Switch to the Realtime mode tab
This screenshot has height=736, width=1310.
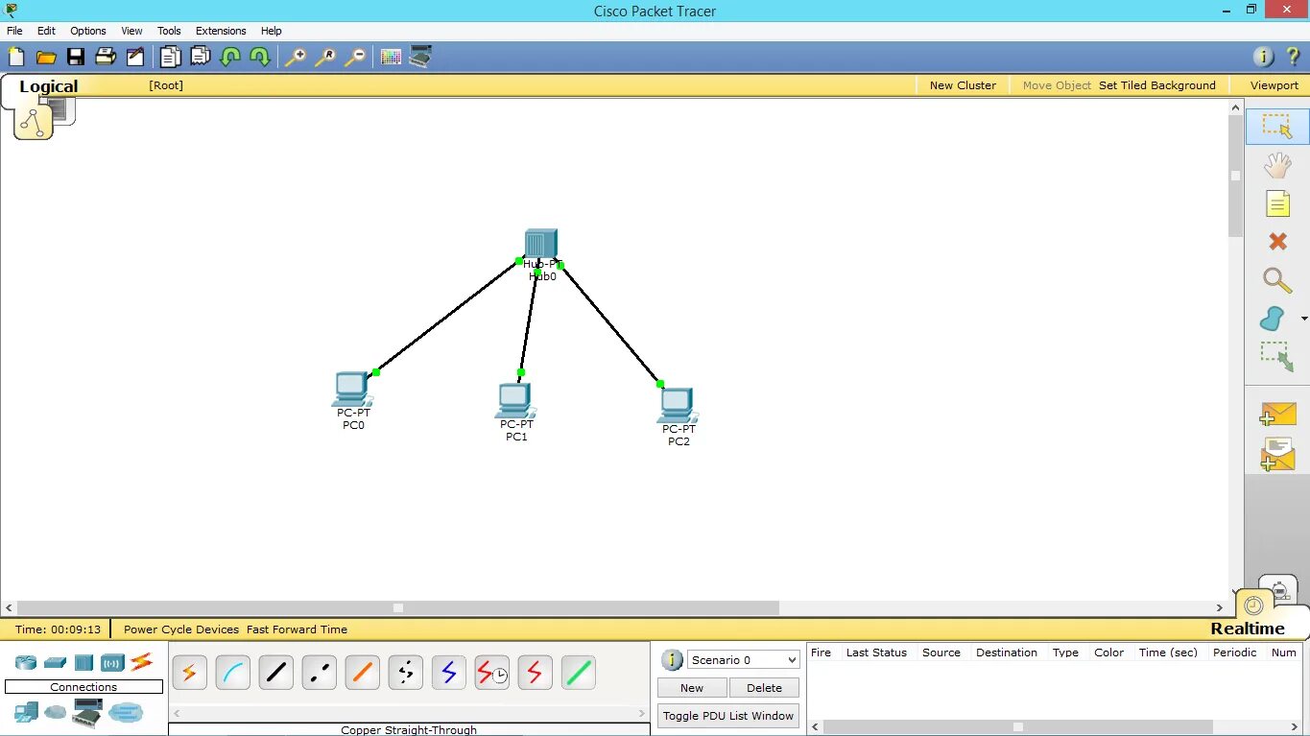[x=1248, y=629]
